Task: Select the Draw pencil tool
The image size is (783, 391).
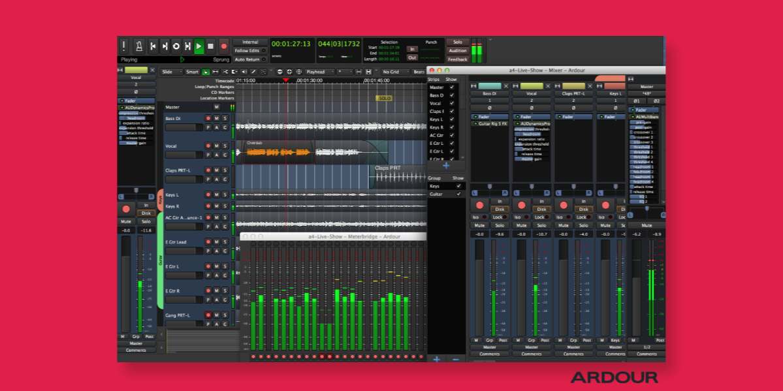Action: click(x=253, y=72)
